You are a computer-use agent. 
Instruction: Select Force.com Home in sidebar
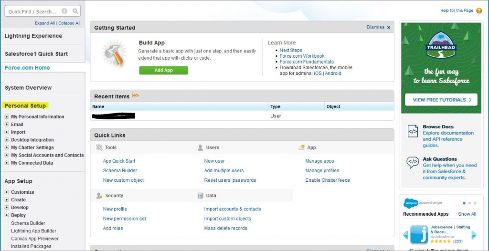[x=27, y=68]
